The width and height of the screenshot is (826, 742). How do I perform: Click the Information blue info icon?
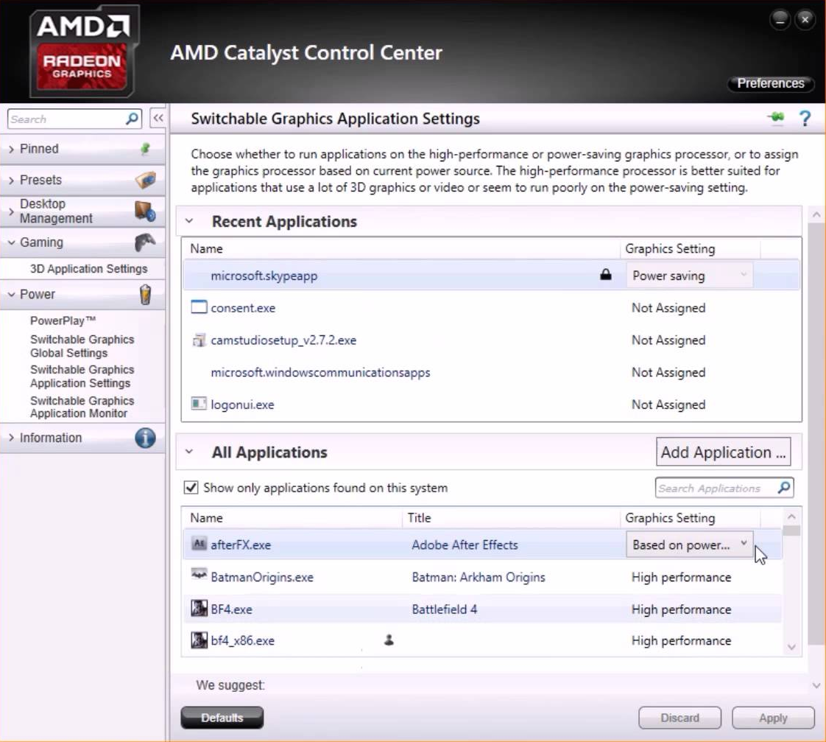click(x=145, y=438)
